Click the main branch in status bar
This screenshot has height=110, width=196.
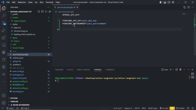pyautogui.click(x=10, y=108)
